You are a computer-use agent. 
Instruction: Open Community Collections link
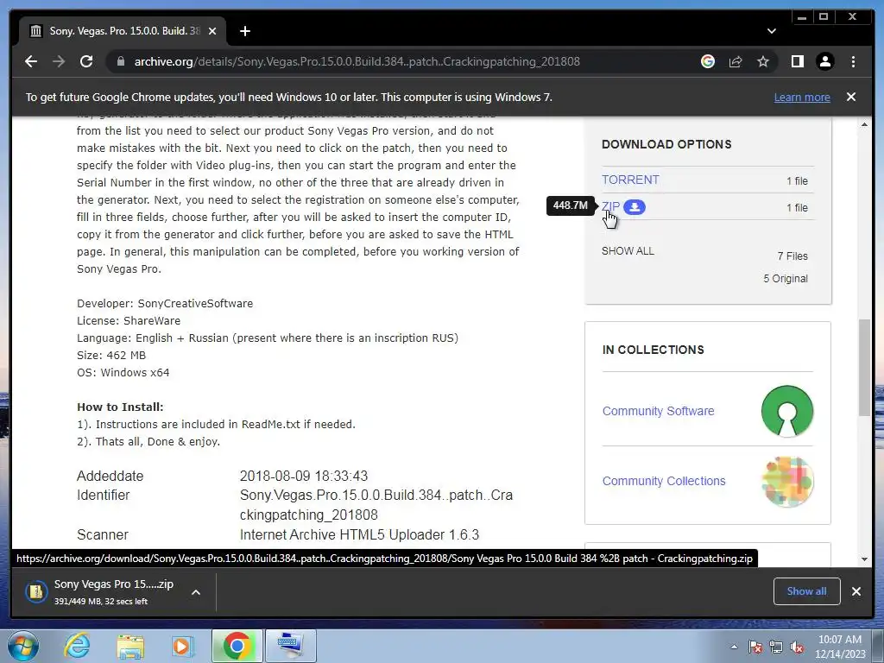664,481
